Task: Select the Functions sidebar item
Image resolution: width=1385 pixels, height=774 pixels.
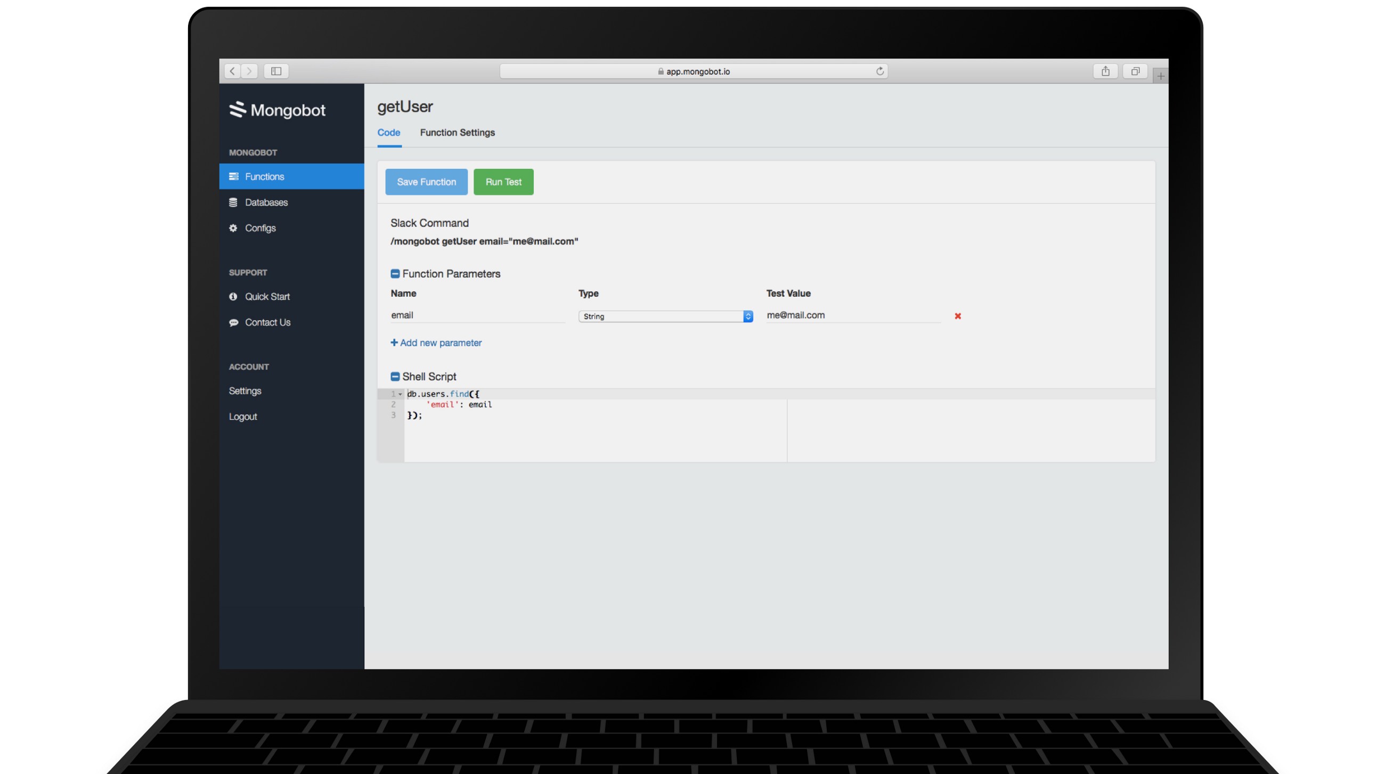Action: tap(291, 176)
